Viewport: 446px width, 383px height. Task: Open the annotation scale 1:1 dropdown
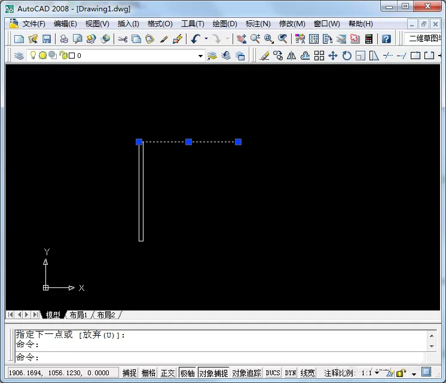pyautogui.click(x=377, y=372)
